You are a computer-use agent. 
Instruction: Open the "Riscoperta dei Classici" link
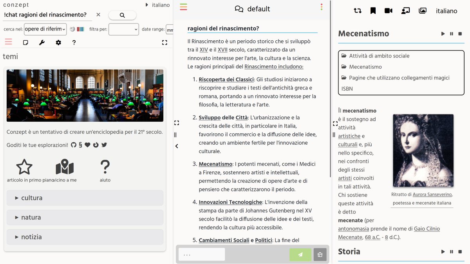(226, 79)
